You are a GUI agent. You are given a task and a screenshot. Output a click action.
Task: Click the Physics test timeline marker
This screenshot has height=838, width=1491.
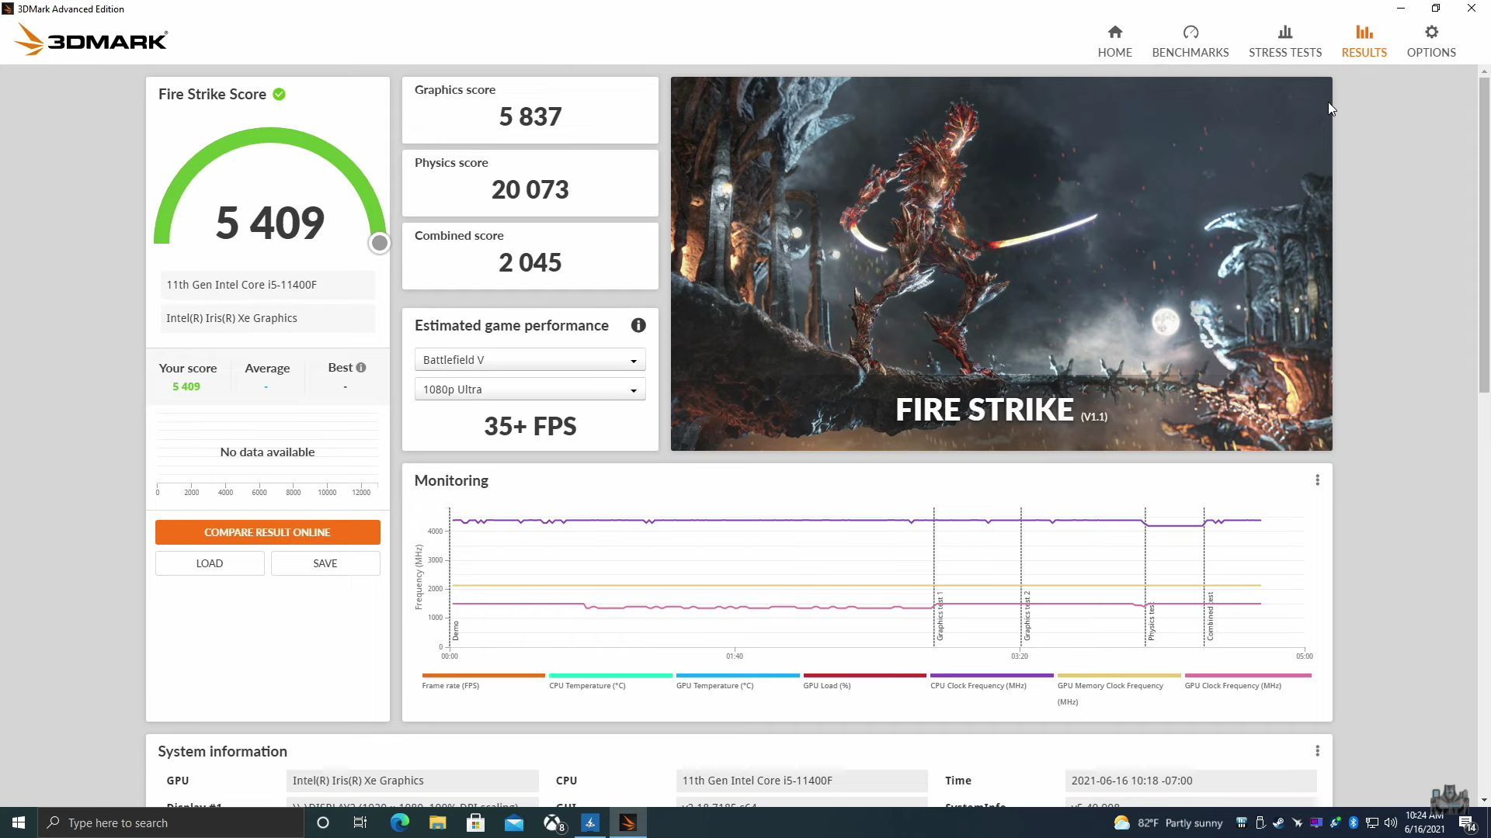click(1150, 622)
